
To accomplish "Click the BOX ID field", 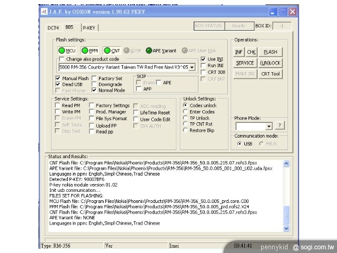I will point(282,26).
